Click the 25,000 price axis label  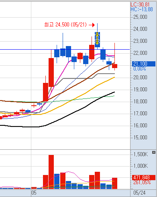point(140,17)
